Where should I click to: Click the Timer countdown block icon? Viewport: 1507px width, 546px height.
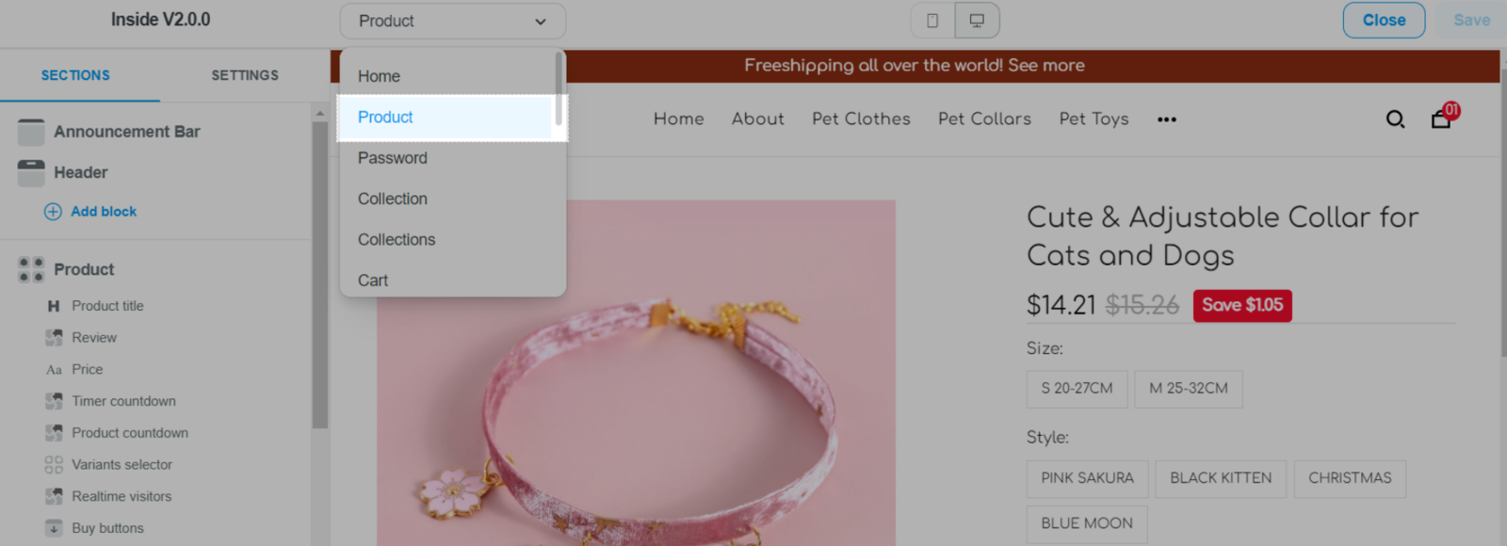point(54,401)
